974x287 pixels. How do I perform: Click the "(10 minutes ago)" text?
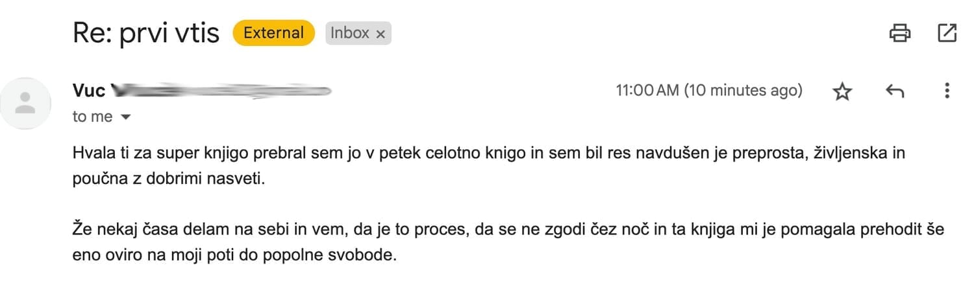(743, 91)
